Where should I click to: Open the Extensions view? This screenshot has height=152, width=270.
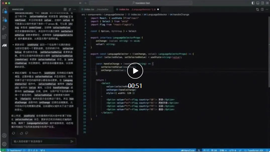pos(4,37)
